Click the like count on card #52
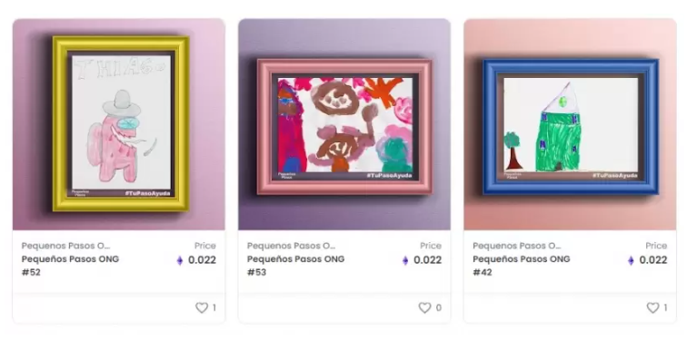The height and width of the screenshot is (340, 687). [214, 307]
